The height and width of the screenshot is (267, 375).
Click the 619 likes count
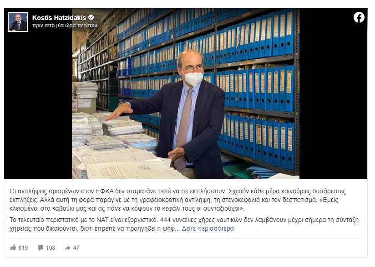coord(23,248)
